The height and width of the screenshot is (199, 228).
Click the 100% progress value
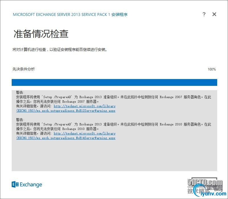(x=212, y=69)
